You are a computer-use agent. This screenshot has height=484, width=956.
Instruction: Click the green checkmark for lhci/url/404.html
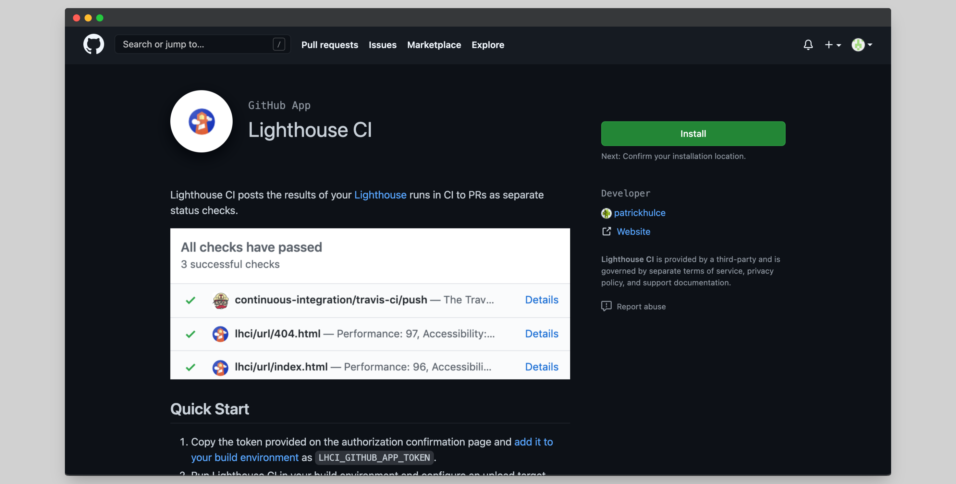[190, 334]
